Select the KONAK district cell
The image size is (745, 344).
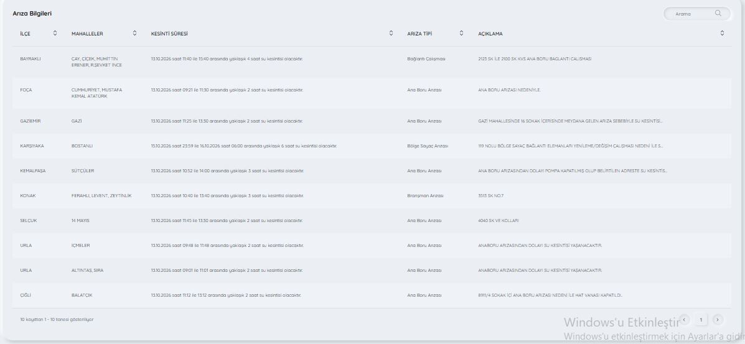[27, 196]
